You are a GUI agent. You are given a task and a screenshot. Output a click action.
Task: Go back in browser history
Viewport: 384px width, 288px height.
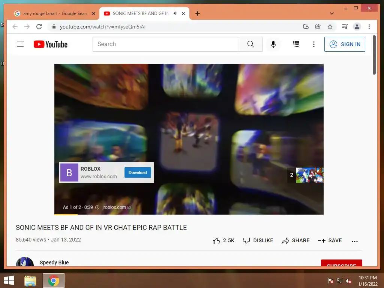(15, 27)
